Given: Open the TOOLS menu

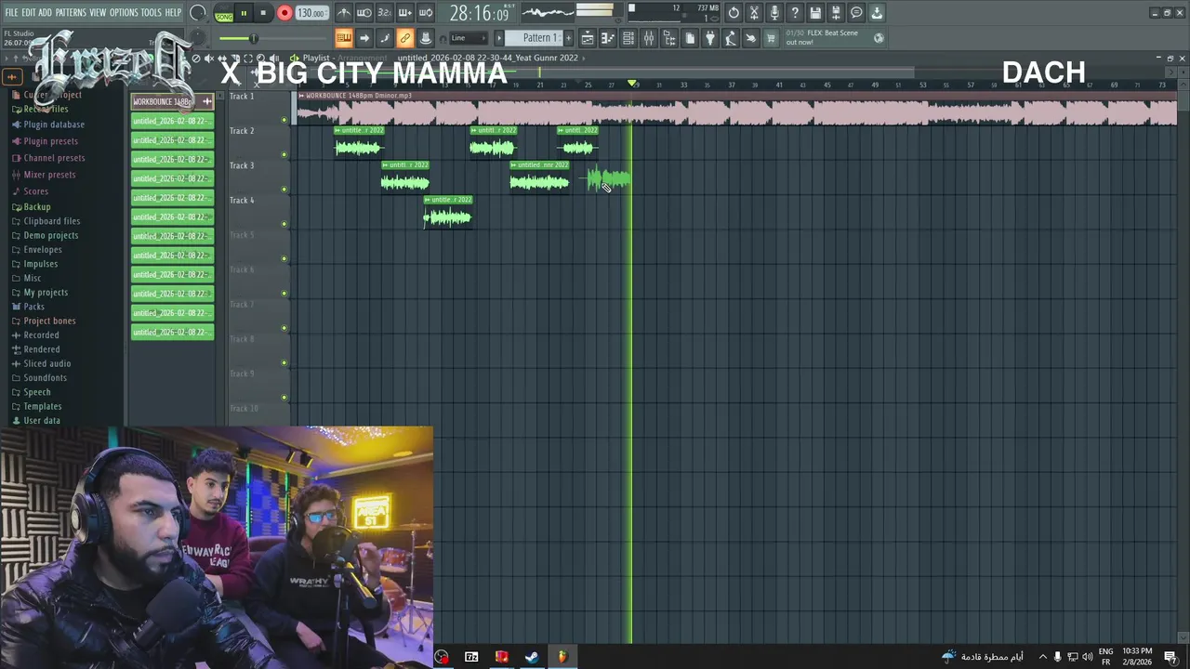Looking at the screenshot, I should pyautogui.click(x=151, y=13).
